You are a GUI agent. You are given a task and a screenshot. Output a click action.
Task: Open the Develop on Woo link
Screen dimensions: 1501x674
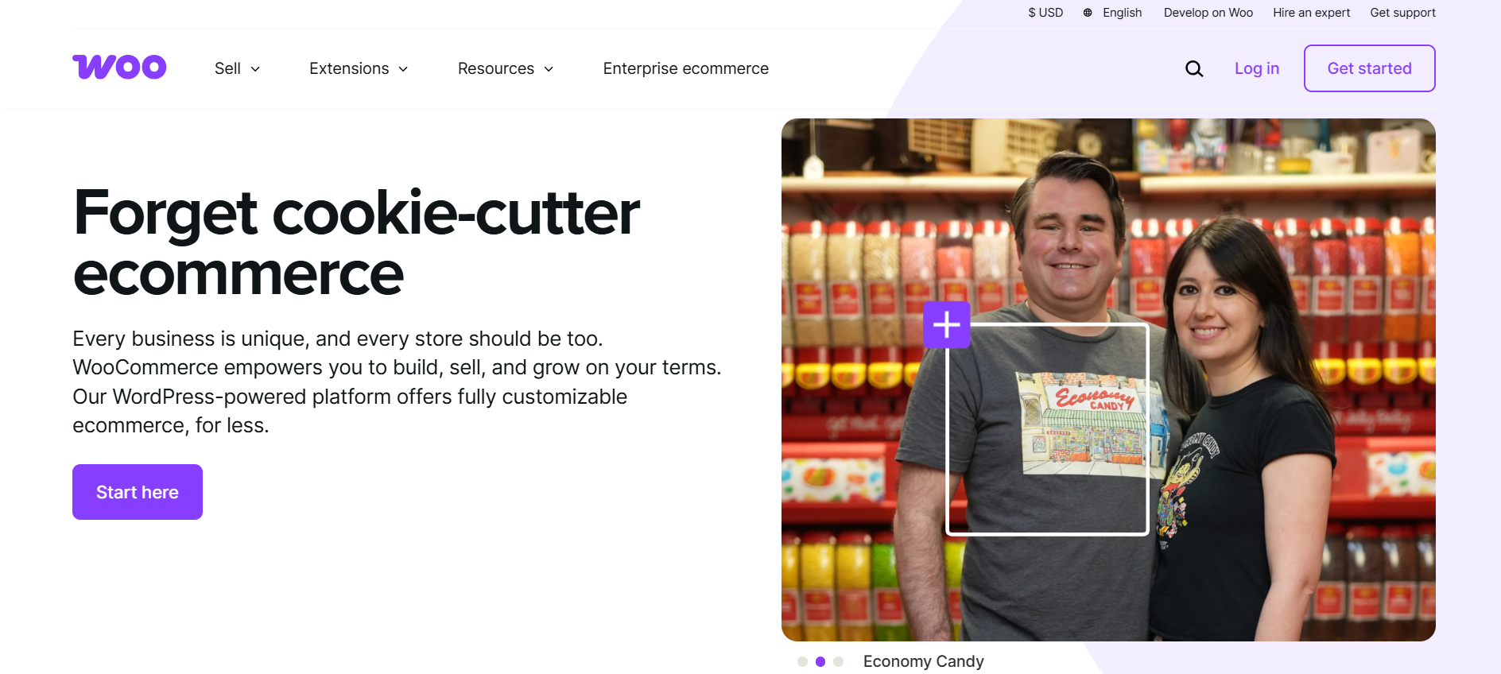(1208, 13)
